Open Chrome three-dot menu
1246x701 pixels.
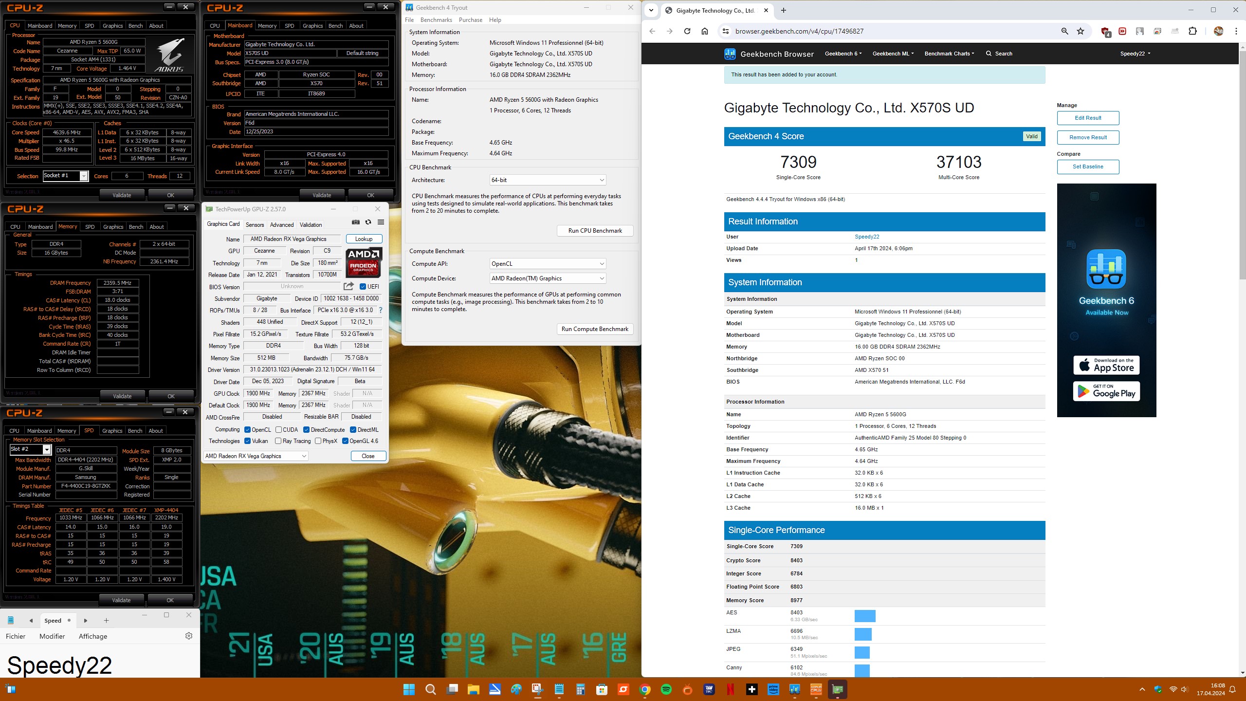coord(1236,31)
